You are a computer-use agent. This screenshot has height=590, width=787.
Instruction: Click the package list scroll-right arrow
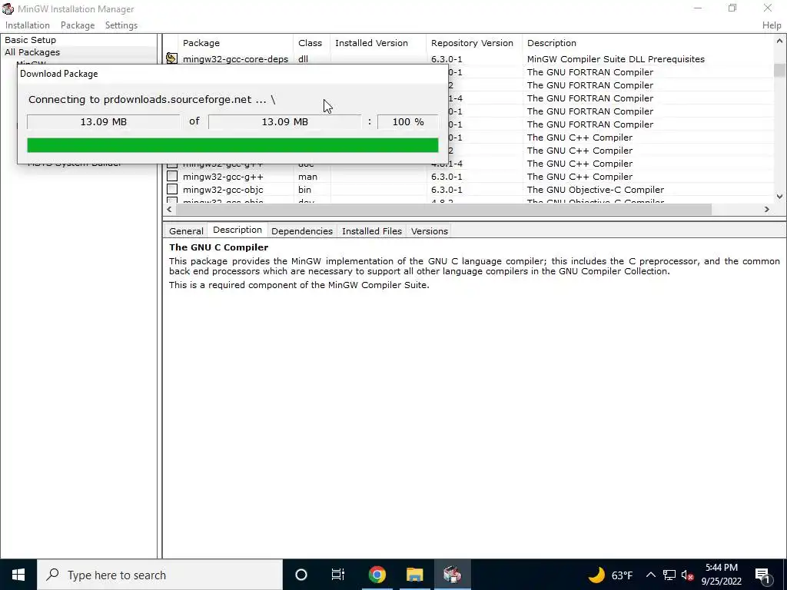[x=766, y=209]
